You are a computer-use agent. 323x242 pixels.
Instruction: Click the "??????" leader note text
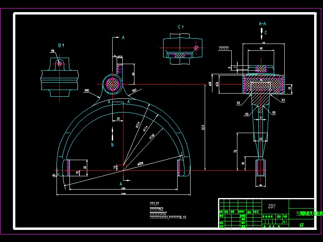click(x=224, y=48)
